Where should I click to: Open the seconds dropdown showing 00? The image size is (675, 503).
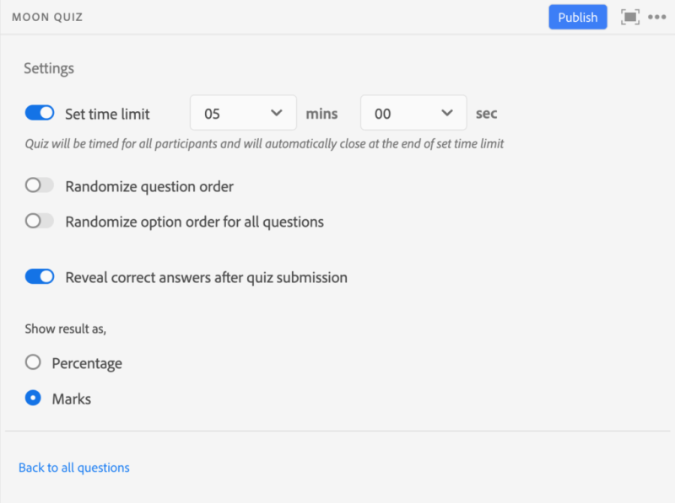click(x=413, y=113)
